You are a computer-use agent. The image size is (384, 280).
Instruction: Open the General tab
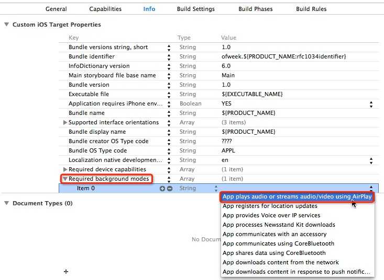(56, 9)
